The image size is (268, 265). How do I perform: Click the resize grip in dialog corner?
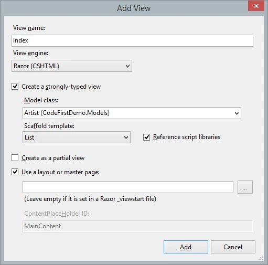click(261, 258)
